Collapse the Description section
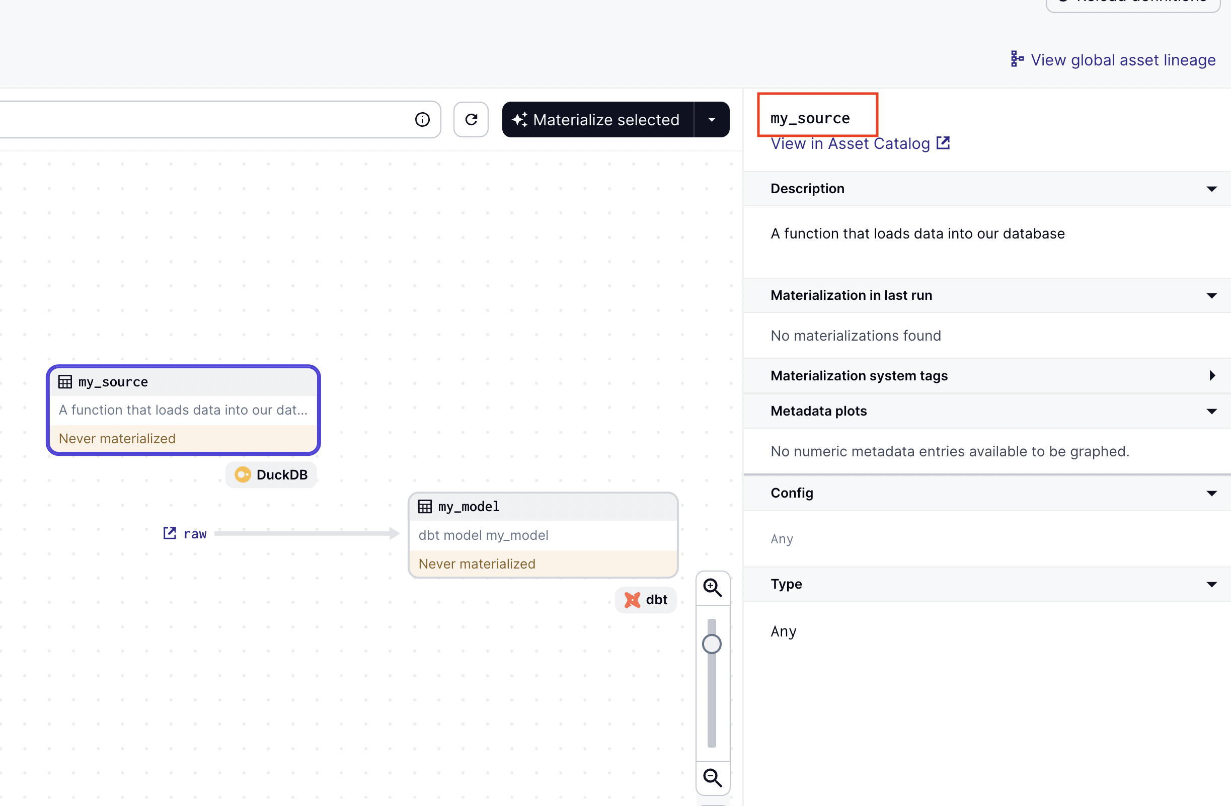The width and height of the screenshot is (1231, 806). coord(1211,189)
